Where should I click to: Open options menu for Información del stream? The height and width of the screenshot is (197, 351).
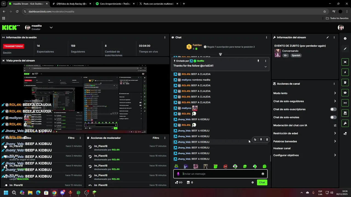(334, 37)
